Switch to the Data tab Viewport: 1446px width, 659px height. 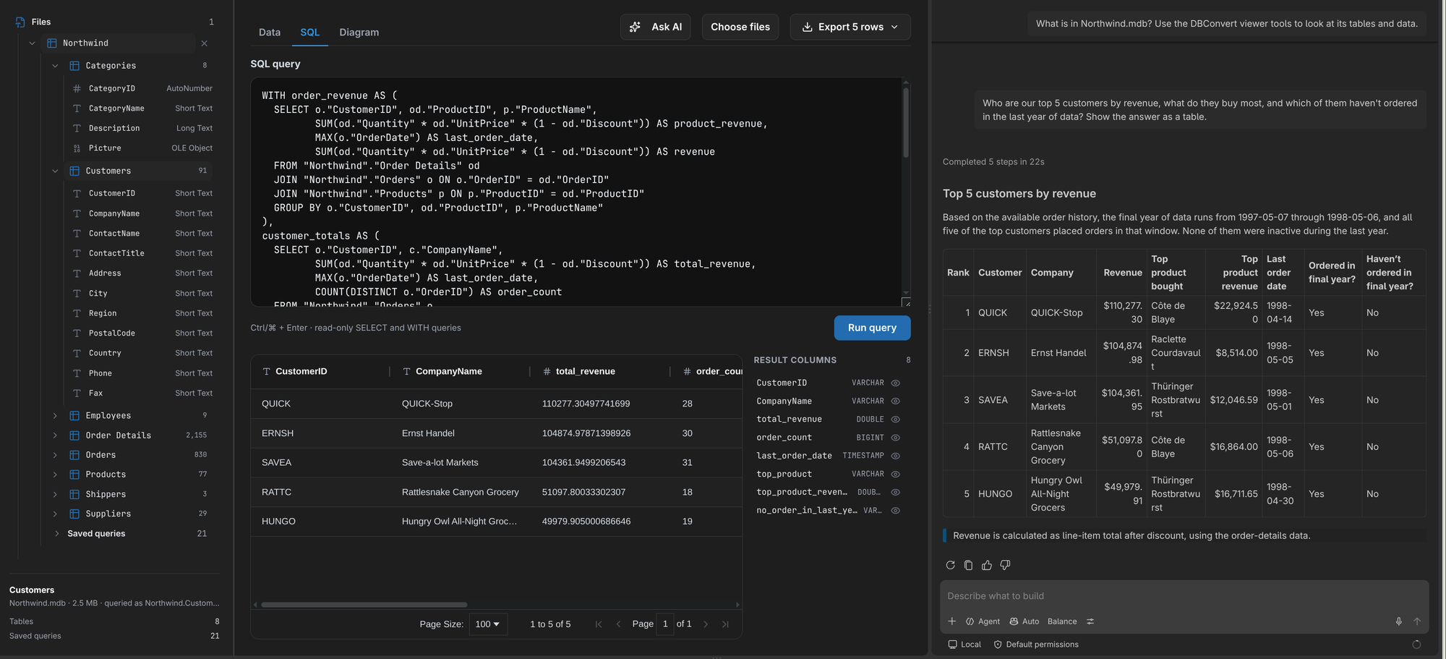270,33
